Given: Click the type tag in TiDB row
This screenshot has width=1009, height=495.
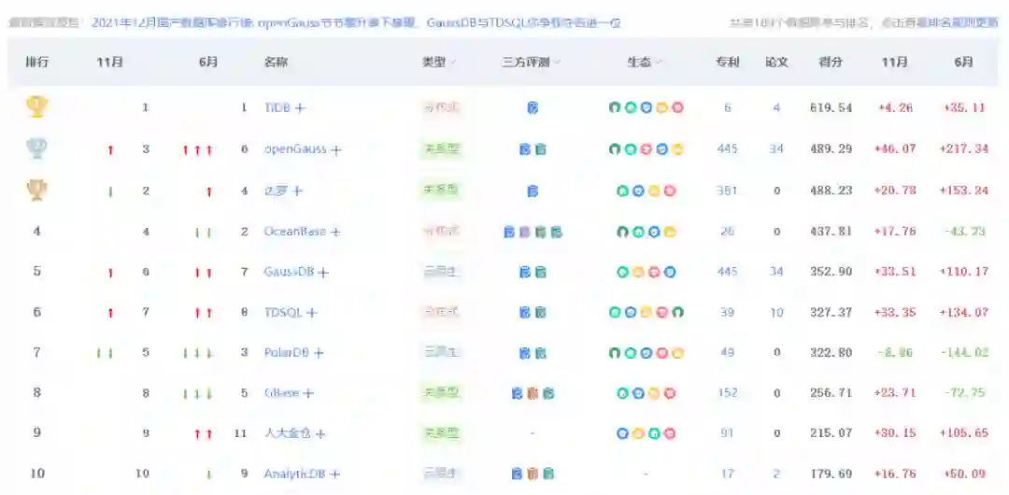Looking at the screenshot, I should point(441,108).
